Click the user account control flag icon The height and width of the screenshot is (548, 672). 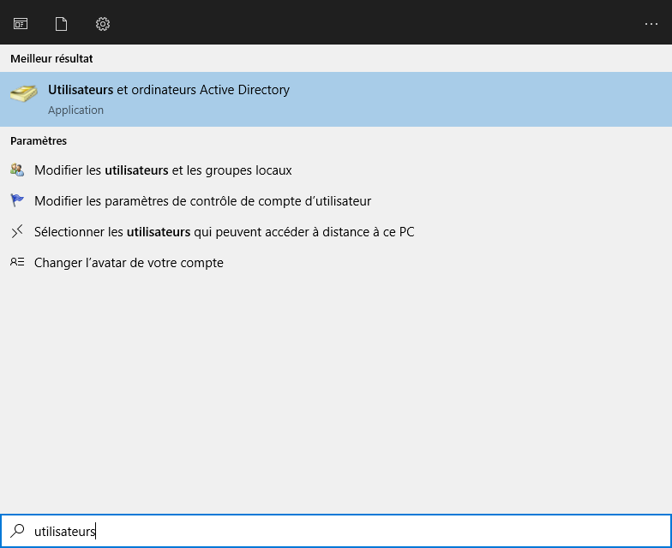17,200
